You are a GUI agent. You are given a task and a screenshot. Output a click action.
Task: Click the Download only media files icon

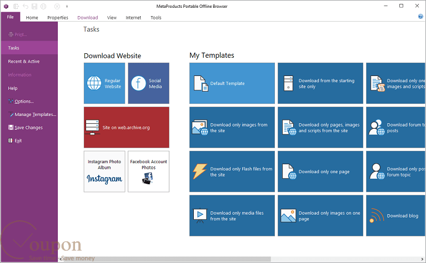point(200,215)
